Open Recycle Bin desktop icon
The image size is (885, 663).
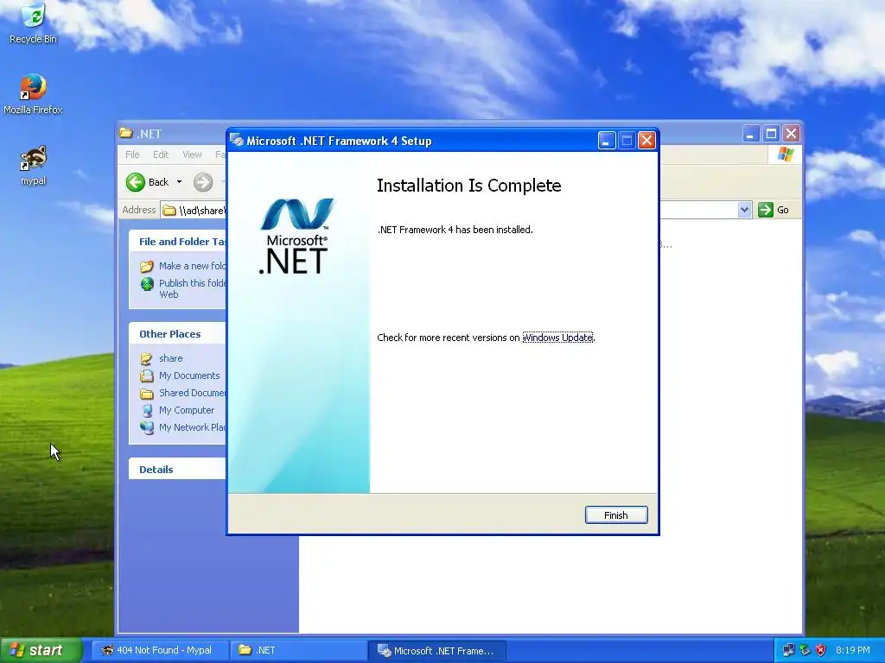[x=34, y=23]
